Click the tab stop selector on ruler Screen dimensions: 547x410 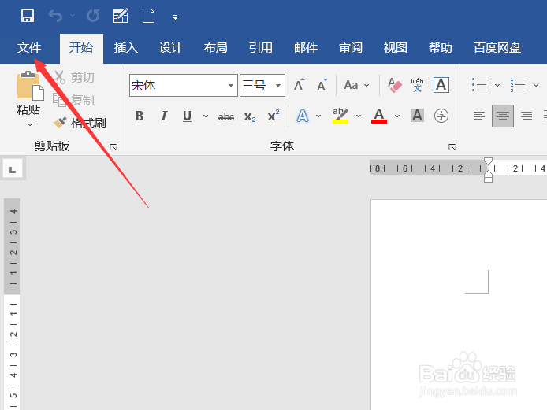(x=13, y=169)
